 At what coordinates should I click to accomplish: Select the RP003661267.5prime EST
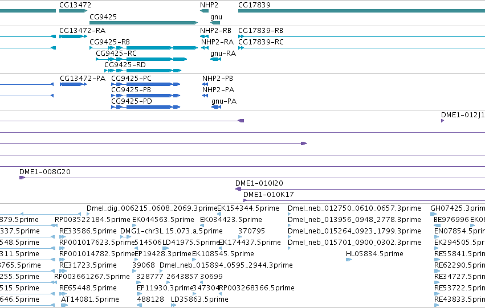tap(92, 277)
